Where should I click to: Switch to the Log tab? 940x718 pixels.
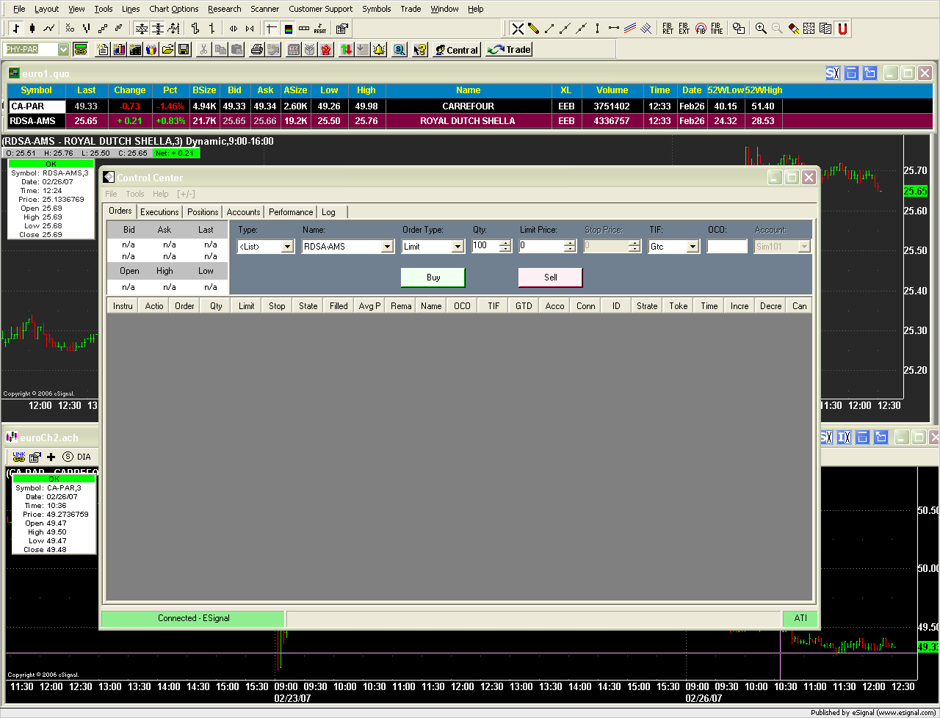pos(328,212)
